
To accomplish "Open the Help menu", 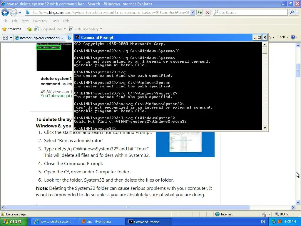I will pos(66,21).
